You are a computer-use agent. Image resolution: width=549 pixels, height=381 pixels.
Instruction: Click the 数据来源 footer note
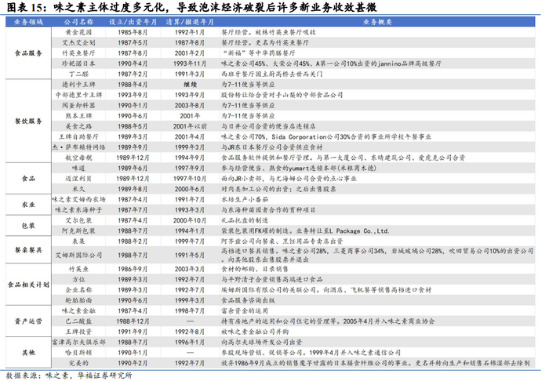(69, 376)
